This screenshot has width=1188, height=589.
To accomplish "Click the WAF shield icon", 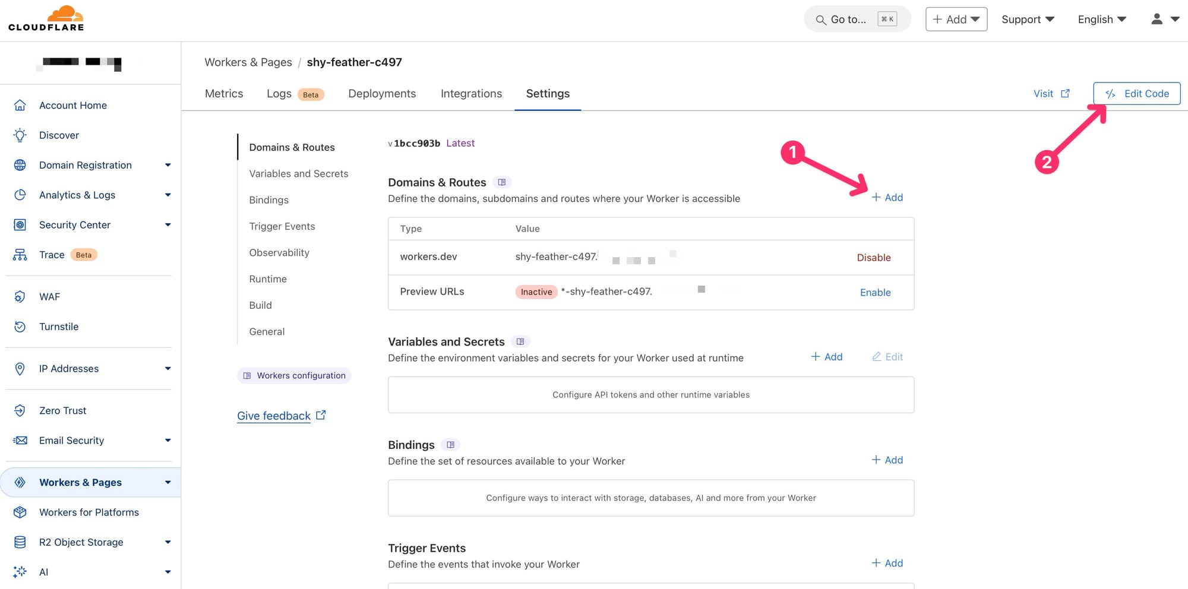I will coord(20,297).
